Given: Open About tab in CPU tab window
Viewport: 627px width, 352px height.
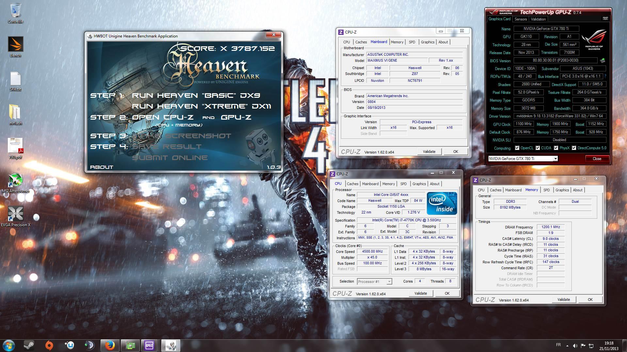Looking at the screenshot, I should [434, 184].
